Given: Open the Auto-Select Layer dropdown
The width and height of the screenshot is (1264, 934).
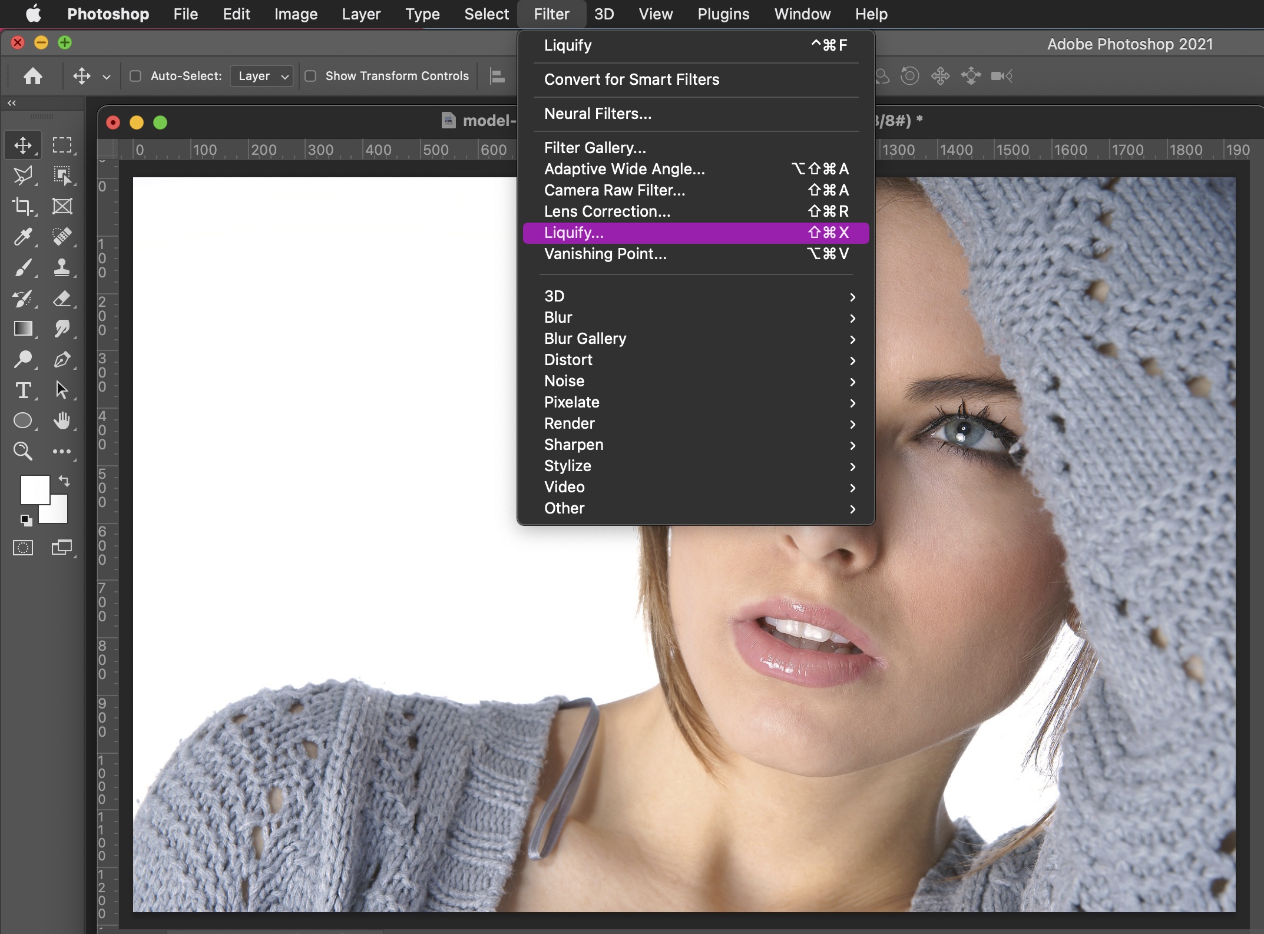Looking at the screenshot, I should [262, 76].
